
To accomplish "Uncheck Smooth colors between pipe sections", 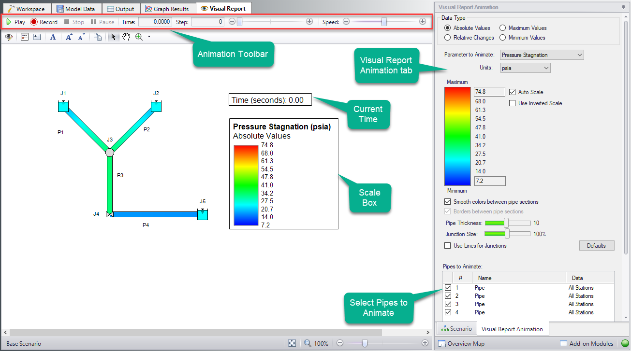I will (x=447, y=202).
